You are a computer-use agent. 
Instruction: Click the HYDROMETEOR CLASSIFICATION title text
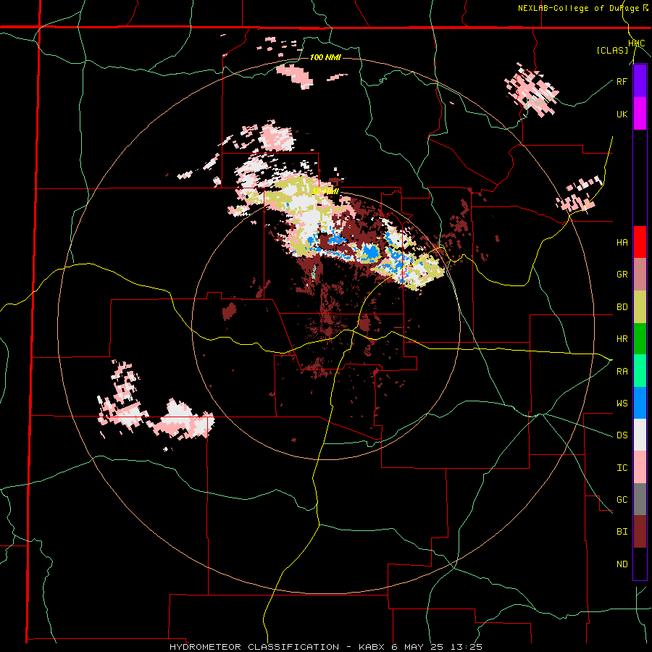(254, 647)
